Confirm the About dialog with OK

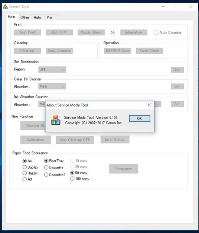pyautogui.click(x=140, y=118)
